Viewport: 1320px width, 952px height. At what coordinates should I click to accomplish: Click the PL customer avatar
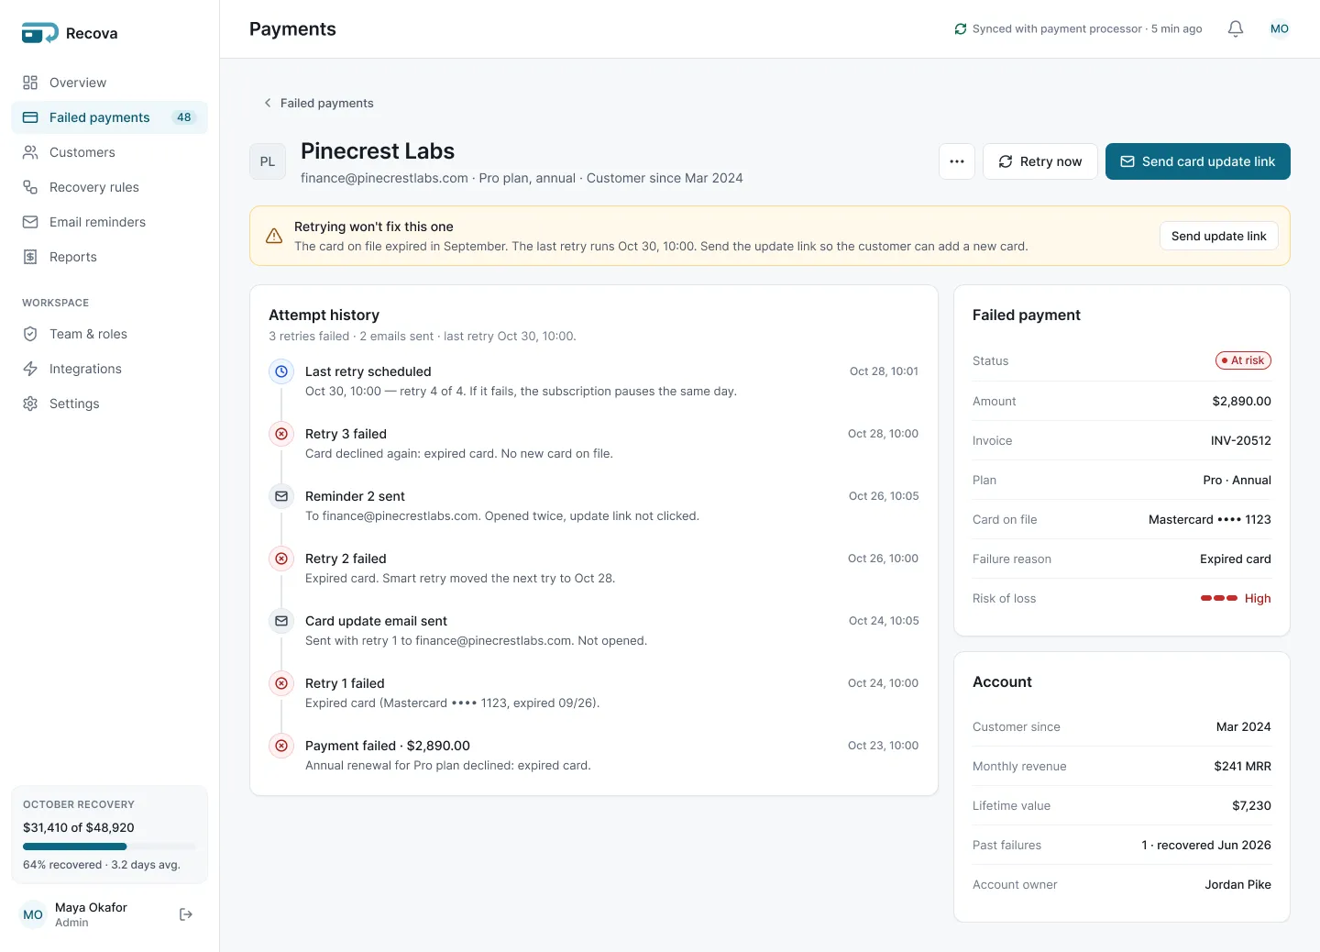(x=268, y=161)
